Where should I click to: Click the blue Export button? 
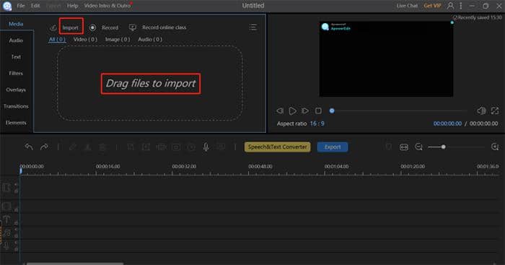point(333,147)
